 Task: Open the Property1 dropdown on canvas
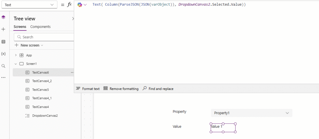pos(251,113)
